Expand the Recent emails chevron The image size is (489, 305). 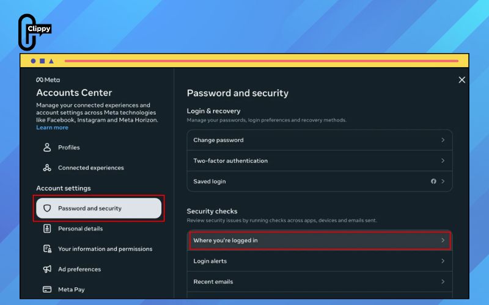[443, 282]
